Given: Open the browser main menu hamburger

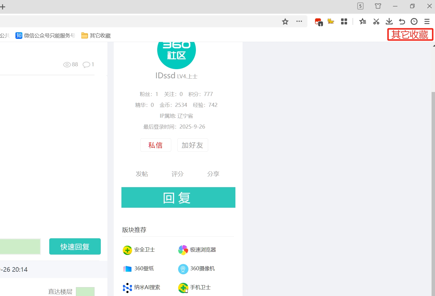Looking at the screenshot, I should point(427,21).
